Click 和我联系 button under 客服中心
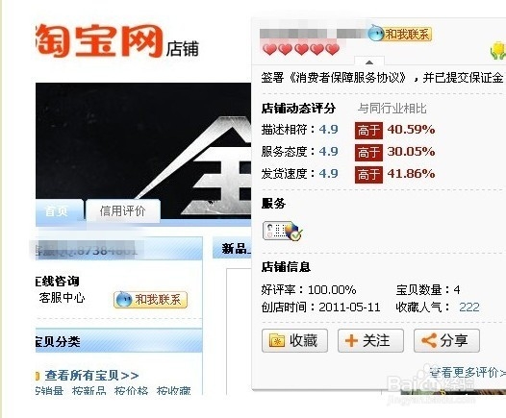The width and height of the screenshot is (506, 418). (151, 300)
